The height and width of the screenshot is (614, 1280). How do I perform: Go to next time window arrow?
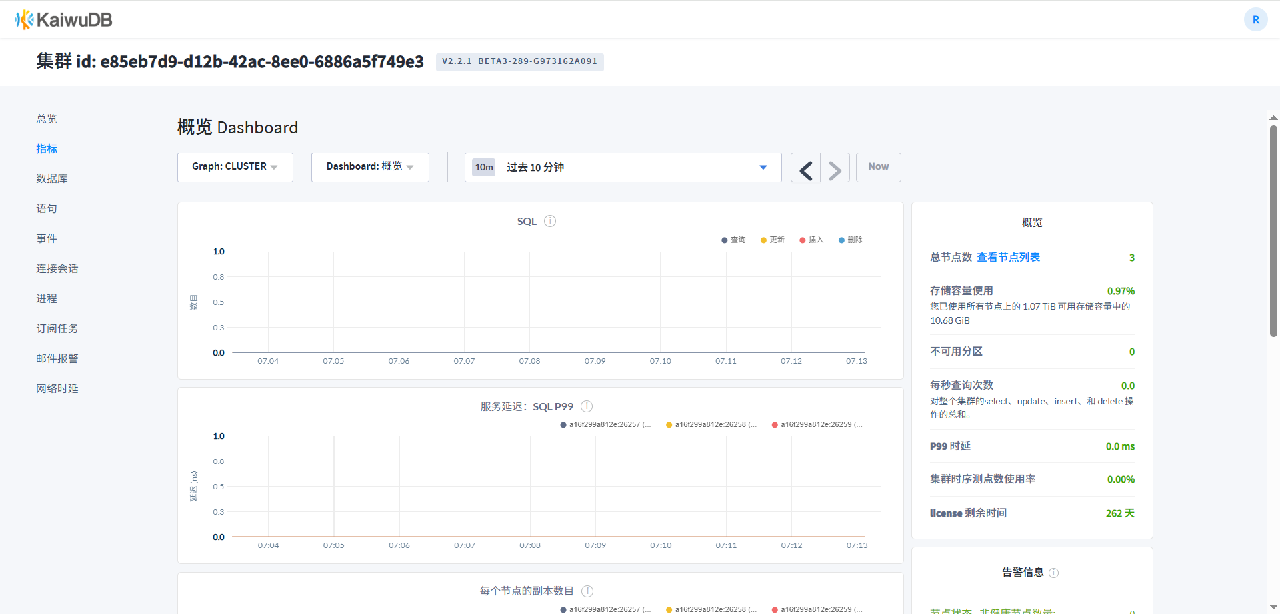coord(835,168)
